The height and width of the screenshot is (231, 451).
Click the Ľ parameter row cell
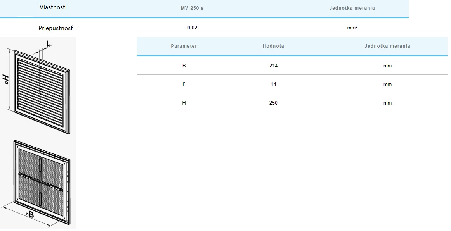pos(184,84)
